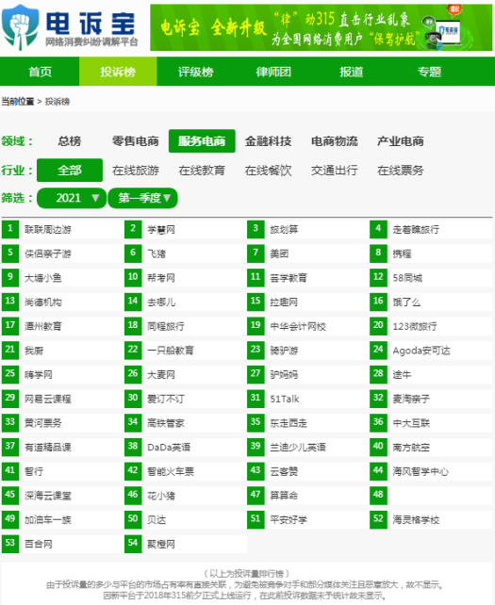495x605 pixels.
Task: Select the 服务电商 domain filter
Action: coord(202,141)
